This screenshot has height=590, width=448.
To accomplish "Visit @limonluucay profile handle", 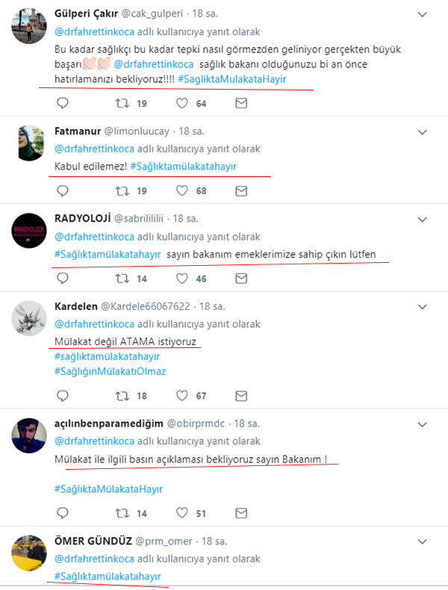I will [137, 131].
